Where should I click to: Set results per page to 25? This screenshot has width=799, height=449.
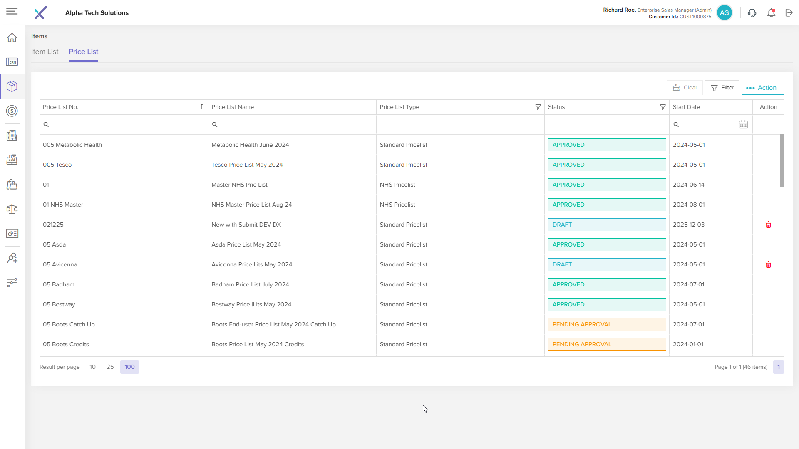tap(110, 367)
